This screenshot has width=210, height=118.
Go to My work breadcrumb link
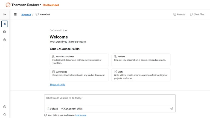(x=26, y=14)
